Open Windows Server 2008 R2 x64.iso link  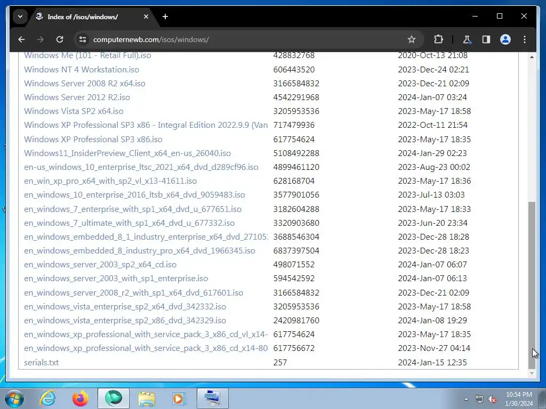coord(85,84)
